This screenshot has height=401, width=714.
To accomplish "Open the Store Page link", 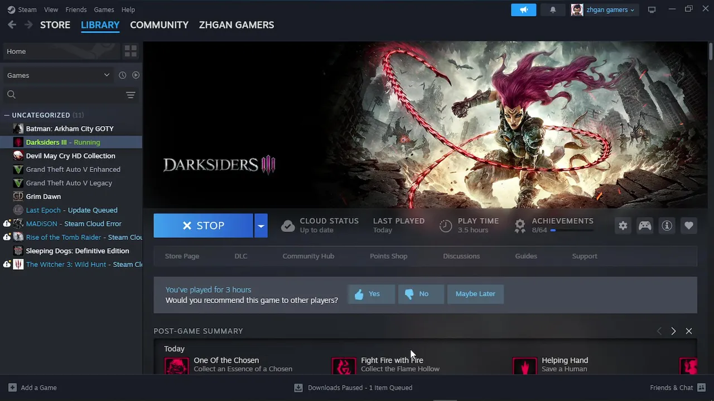I will (x=182, y=256).
